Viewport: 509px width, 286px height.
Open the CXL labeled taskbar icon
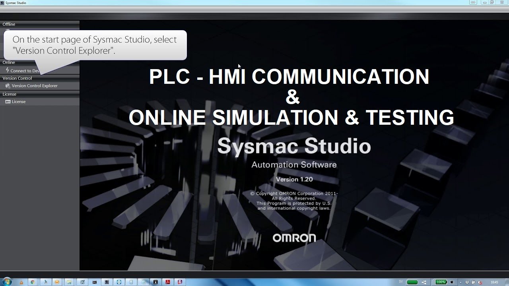pos(94,282)
